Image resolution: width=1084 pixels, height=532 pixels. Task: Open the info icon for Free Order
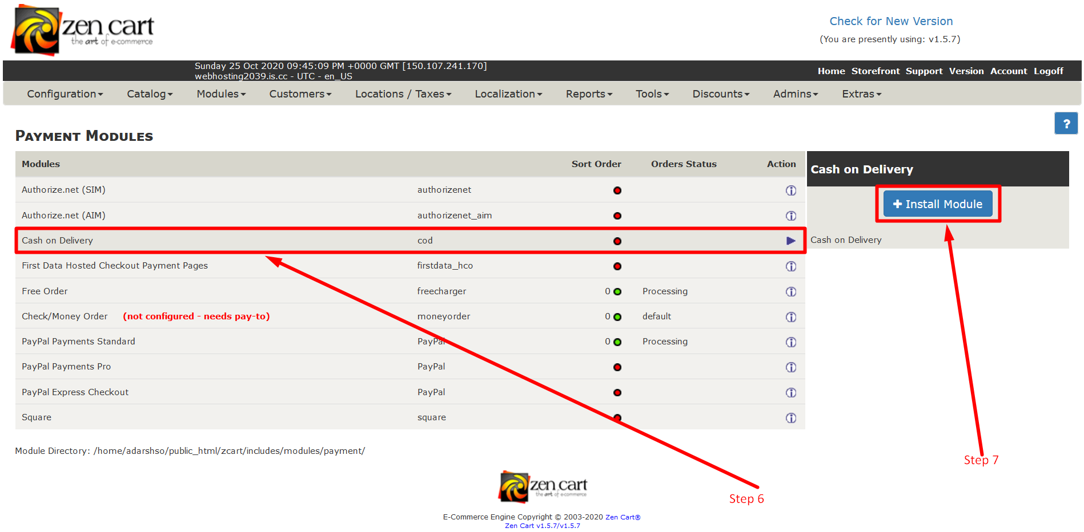click(790, 291)
